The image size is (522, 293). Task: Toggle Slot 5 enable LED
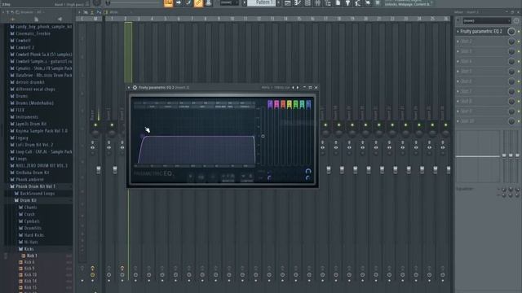(519, 72)
